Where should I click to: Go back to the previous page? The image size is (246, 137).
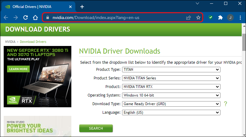[x=6, y=17]
